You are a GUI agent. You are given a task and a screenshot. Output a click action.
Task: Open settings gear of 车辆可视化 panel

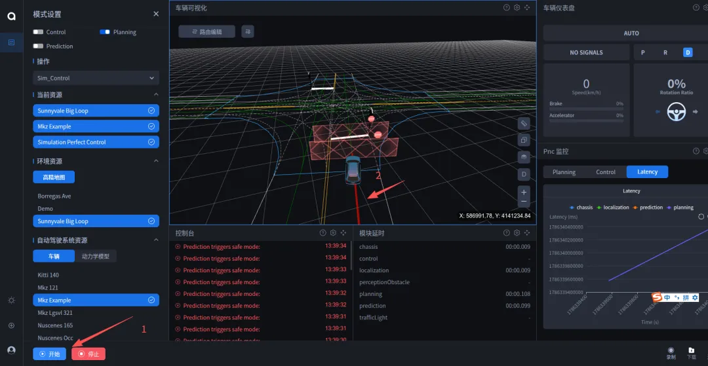[517, 8]
